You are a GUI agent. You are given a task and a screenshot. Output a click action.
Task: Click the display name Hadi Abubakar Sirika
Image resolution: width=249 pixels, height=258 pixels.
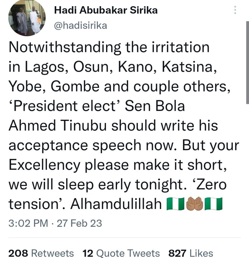click(106, 10)
